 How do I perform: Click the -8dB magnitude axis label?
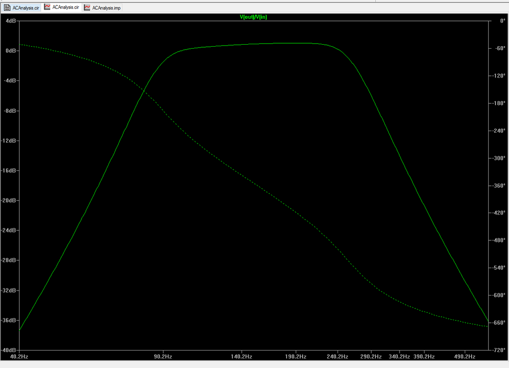click(x=10, y=111)
